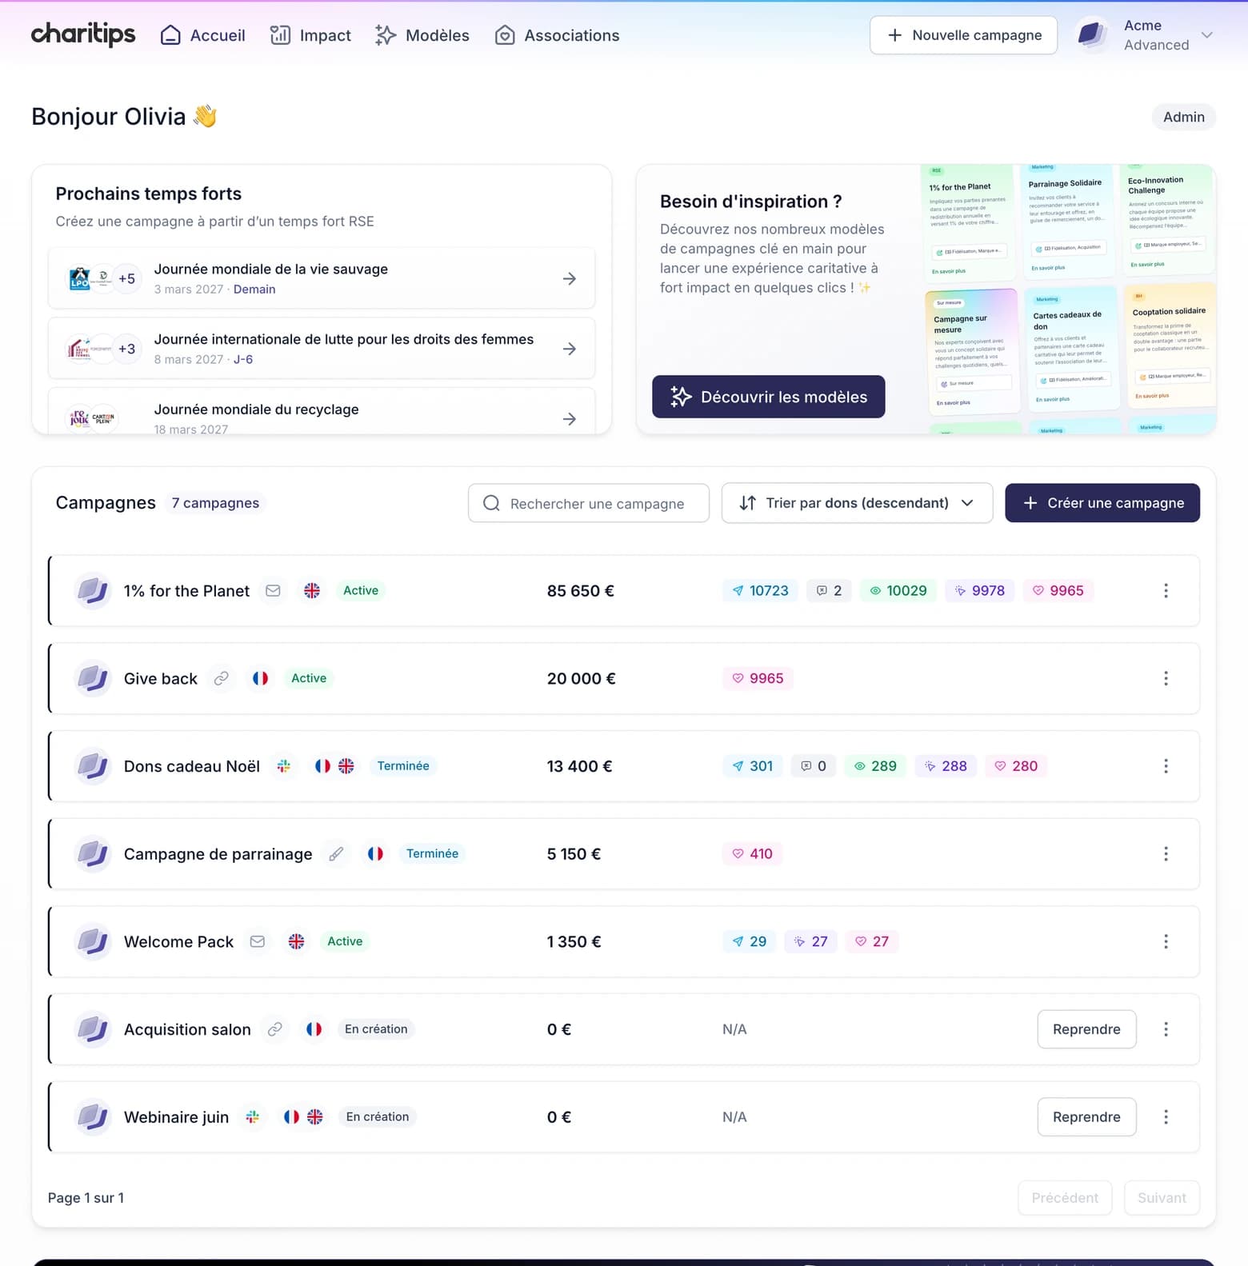Click the Précédent pagination button
Image resolution: width=1248 pixels, height=1266 pixels.
coord(1065,1198)
